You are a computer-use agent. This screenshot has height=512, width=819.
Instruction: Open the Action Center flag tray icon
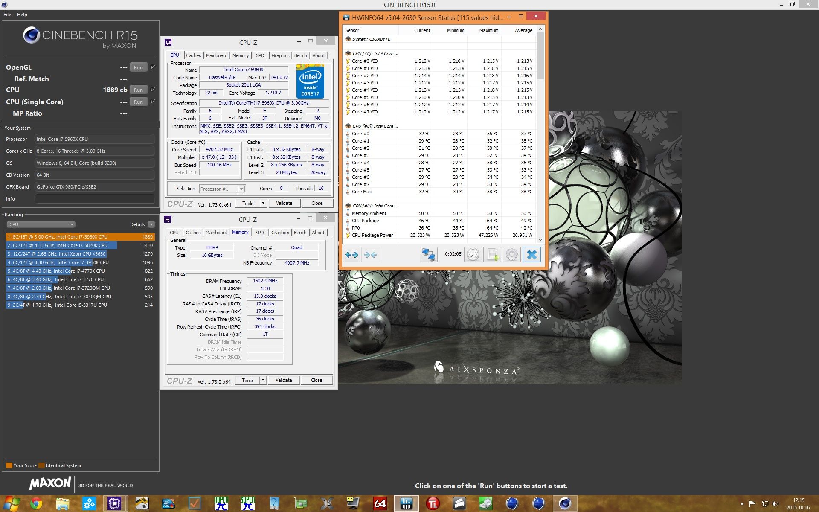pos(752,504)
